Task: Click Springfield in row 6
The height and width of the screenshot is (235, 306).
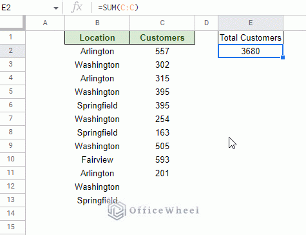Action: click(97, 105)
